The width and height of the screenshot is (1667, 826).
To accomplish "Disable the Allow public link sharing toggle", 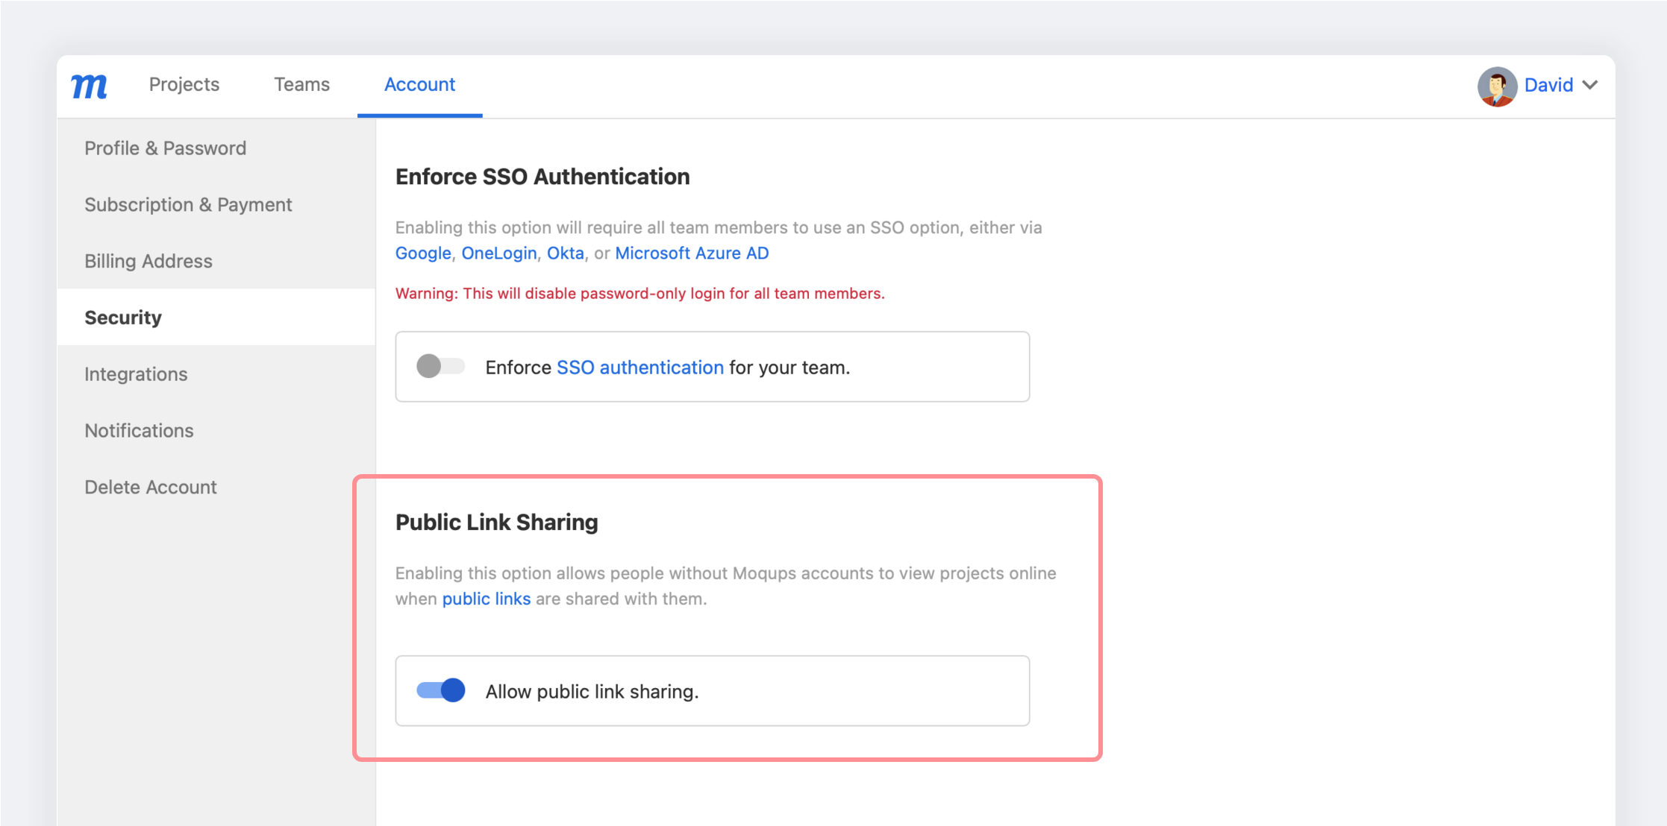I will tap(440, 690).
